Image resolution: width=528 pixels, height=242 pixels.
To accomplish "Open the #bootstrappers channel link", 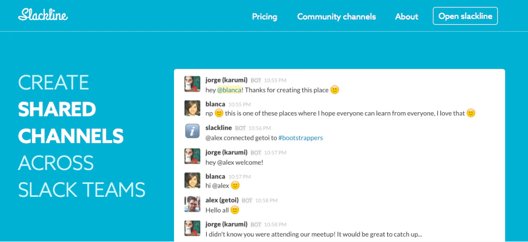I will tap(301, 138).
